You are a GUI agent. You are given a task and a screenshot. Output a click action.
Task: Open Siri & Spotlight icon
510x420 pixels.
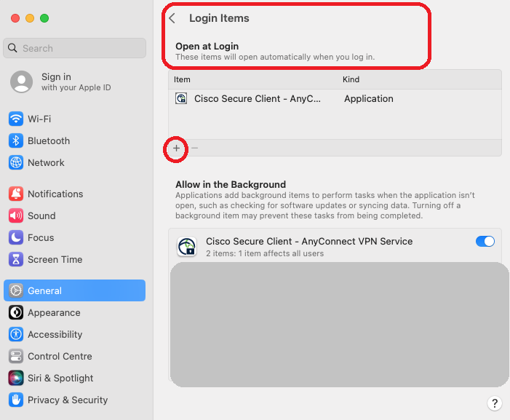pos(15,378)
